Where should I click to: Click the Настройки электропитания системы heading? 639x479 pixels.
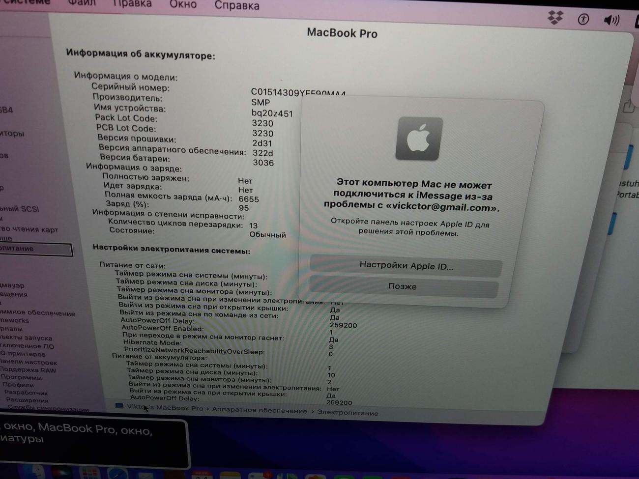point(172,249)
